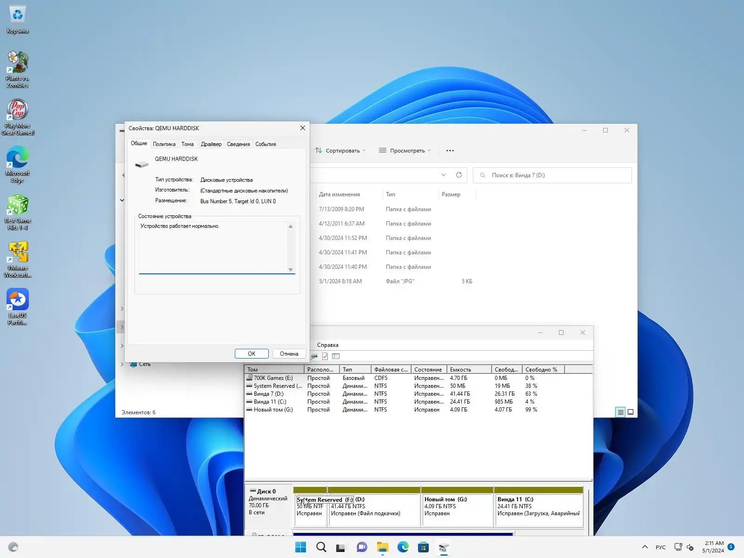The width and height of the screenshot is (744, 558).
Task: Expand the address bar history dropdown
Action: click(x=444, y=175)
